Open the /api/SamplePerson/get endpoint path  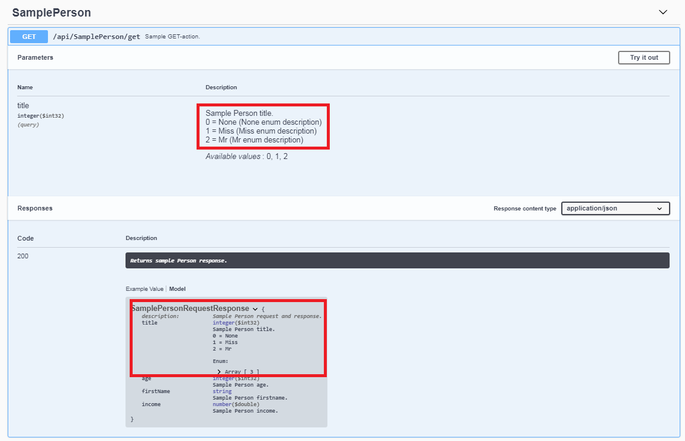(96, 36)
